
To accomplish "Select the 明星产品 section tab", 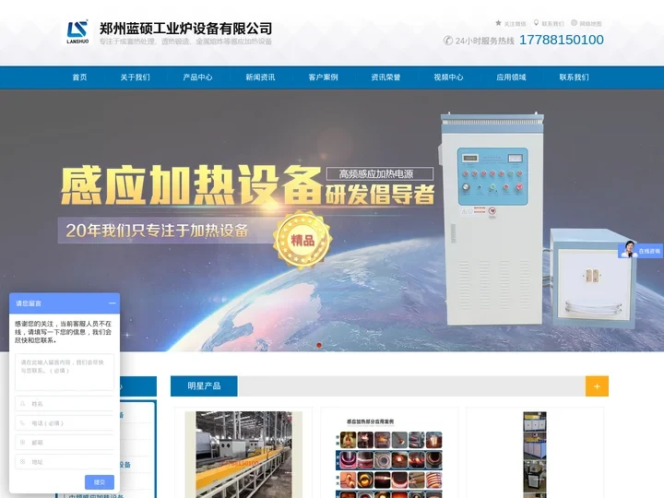I will point(204,386).
